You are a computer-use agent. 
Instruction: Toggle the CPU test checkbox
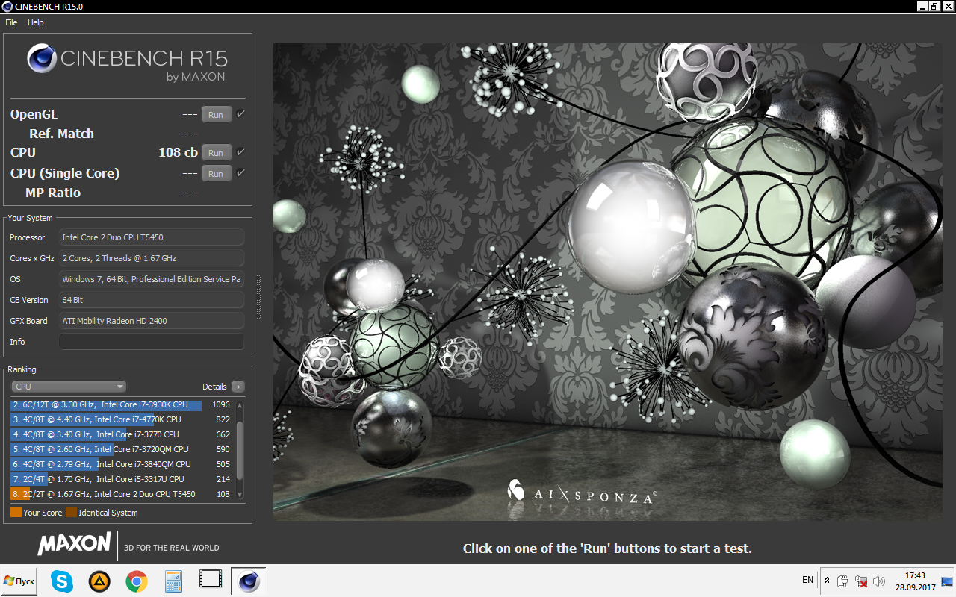click(240, 152)
